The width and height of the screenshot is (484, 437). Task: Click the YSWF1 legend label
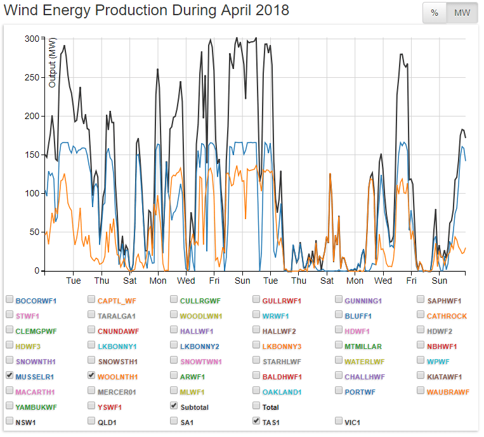110,407
